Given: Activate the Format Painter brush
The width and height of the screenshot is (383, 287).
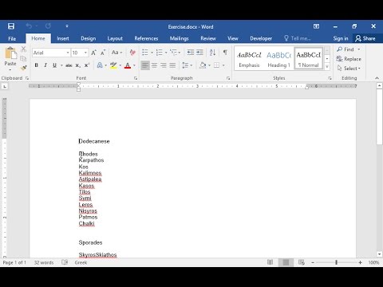Looking at the screenshot, I should (x=24, y=68).
